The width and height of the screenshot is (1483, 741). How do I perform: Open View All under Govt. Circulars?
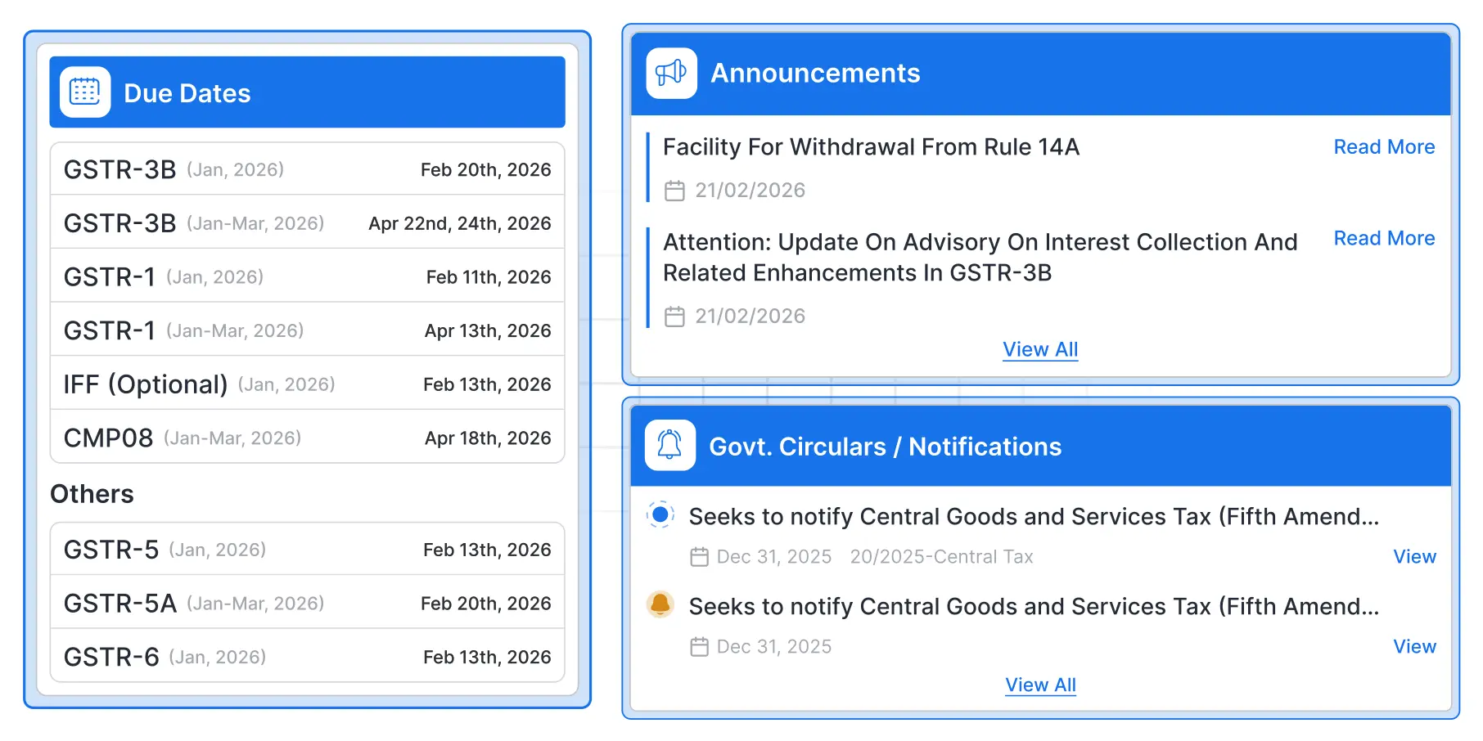pyautogui.click(x=1040, y=685)
